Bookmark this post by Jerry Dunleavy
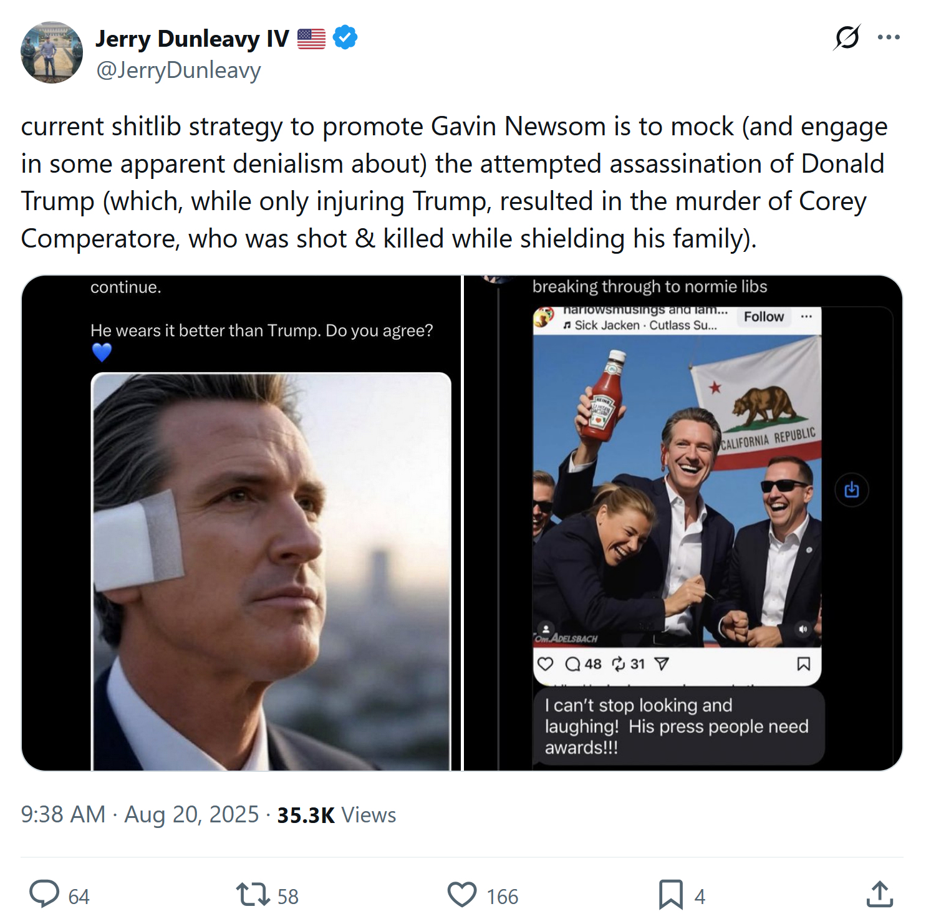Viewport: 926px width, 924px height. 671,895
